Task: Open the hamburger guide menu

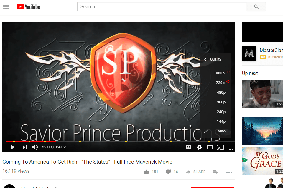Action: [x=6, y=7]
